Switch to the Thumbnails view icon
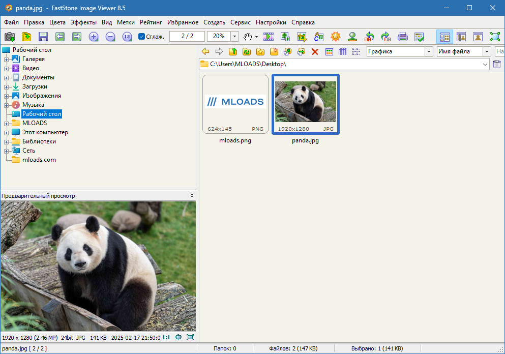Image resolution: width=505 pixels, height=354 pixels. pyautogui.click(x=329, y=51)
